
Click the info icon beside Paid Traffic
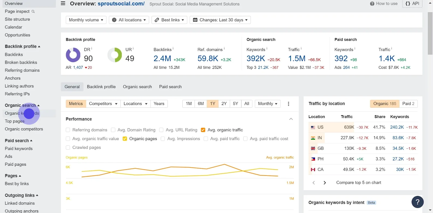click(392, 49)
